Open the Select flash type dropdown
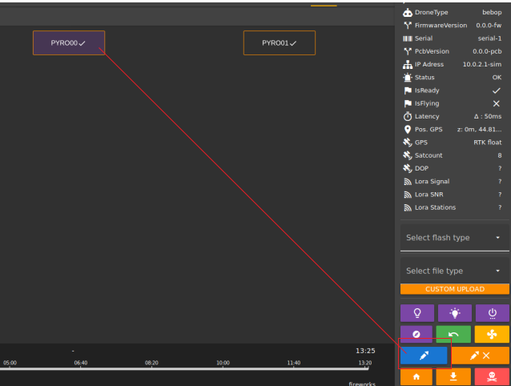Viewport: 511px width, 386px height. [x=454, y=238]
